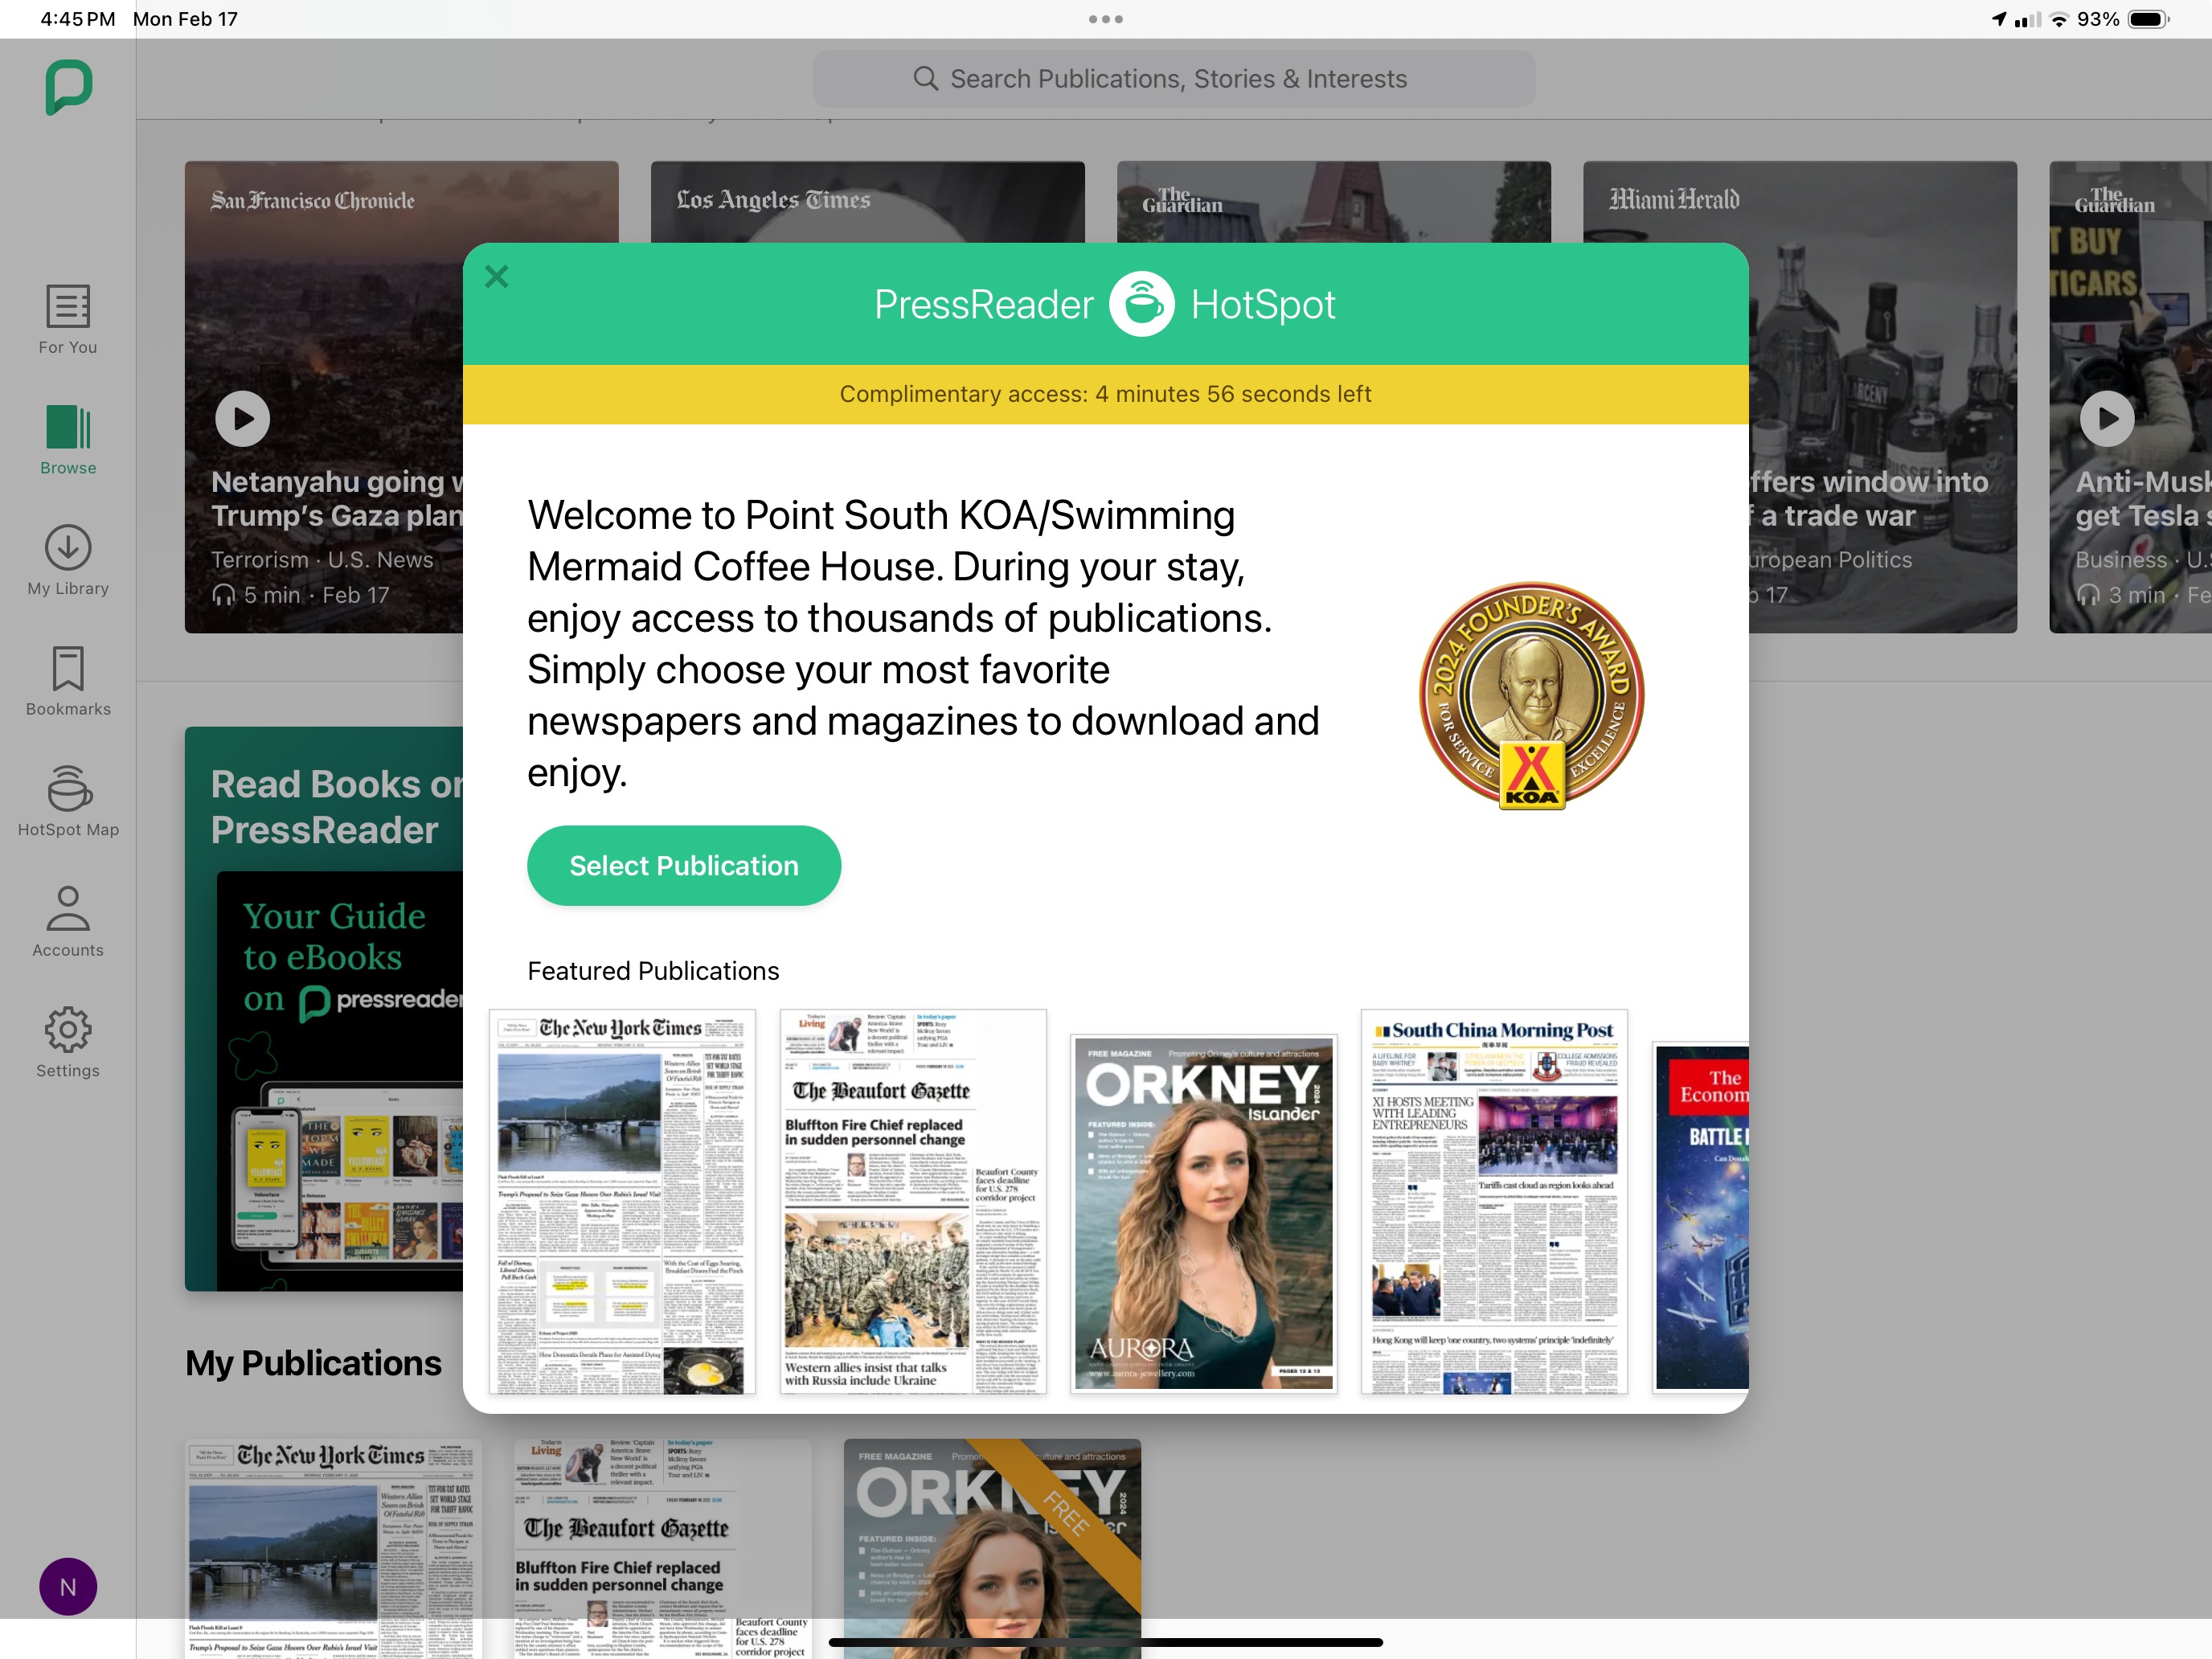Tap the search magnifier icon
This screenshot has height=1659, width=2212.
(x=926, y=79)
